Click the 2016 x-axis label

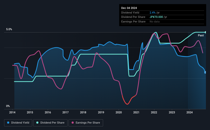coord(48,112)
